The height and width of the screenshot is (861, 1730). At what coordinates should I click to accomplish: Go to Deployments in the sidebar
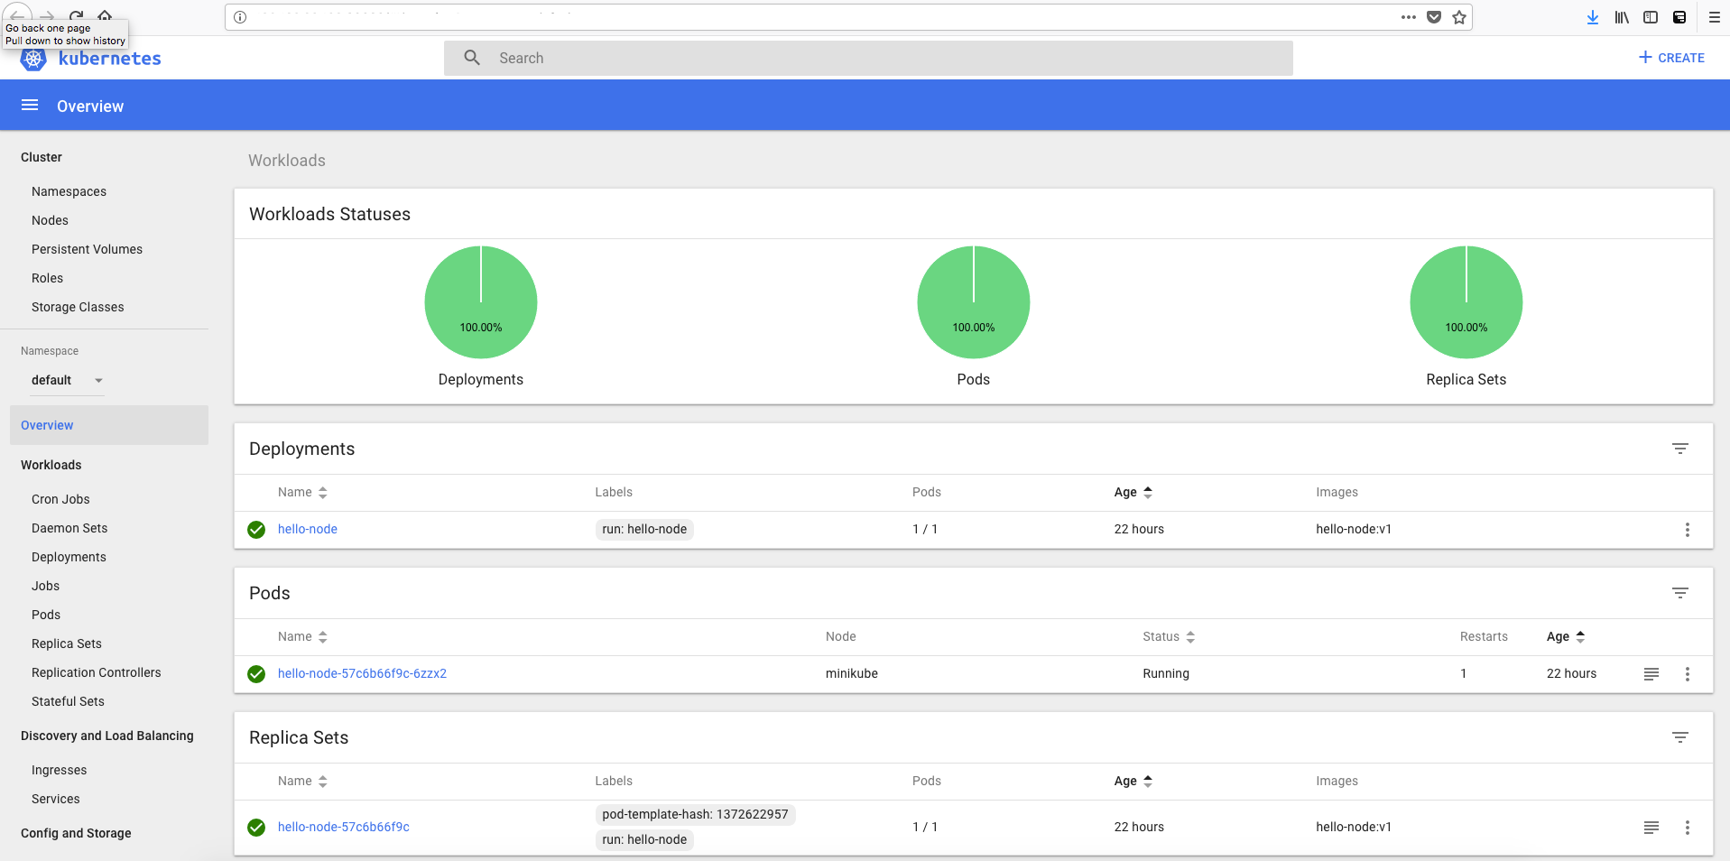[69, 557]
